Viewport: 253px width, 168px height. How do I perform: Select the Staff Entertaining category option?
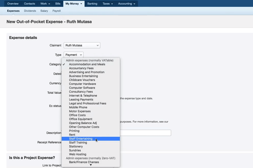click(81, 139)
